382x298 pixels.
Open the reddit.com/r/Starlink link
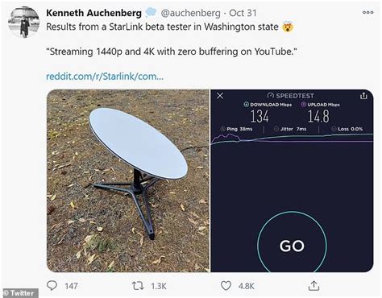(105, 77)
